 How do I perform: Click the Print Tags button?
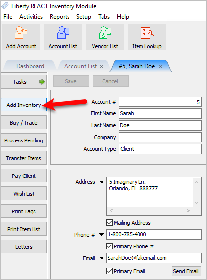pos(24,211)
